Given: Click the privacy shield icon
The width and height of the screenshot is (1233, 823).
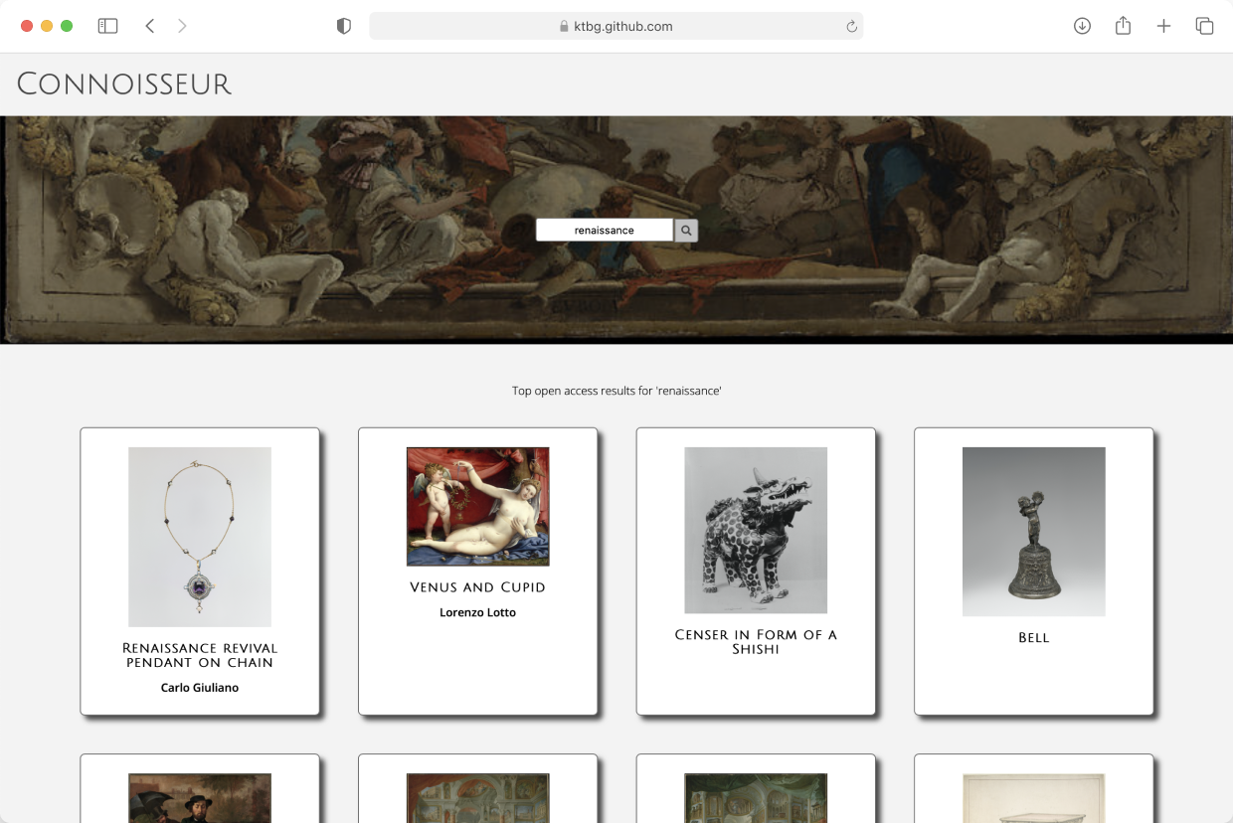Looking at the screenshot, I should (344, 26).
